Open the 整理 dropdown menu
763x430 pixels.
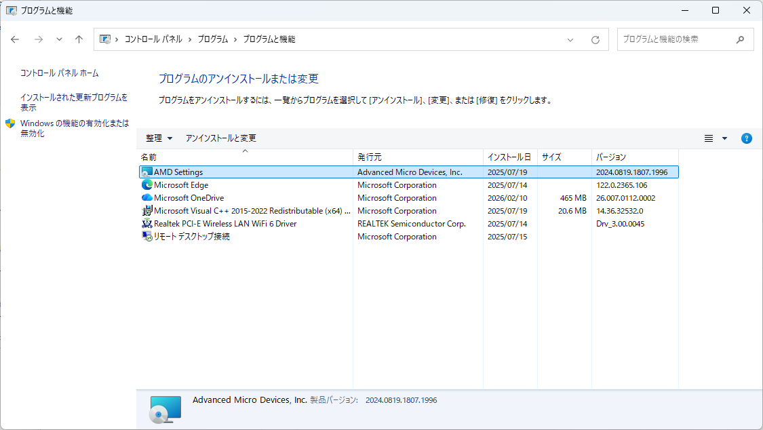(x=159, y=138)
